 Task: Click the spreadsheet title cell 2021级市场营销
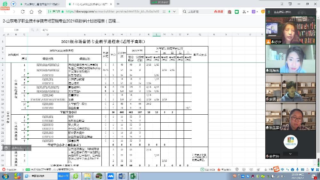(x=103, y=41)
